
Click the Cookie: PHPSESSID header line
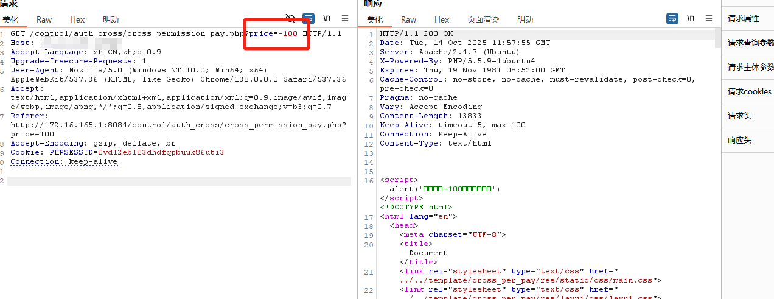(117, 152)
